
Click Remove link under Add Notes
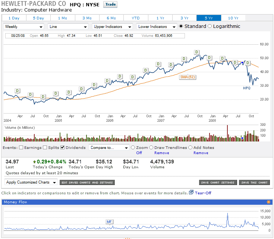(x=201, y=153)
